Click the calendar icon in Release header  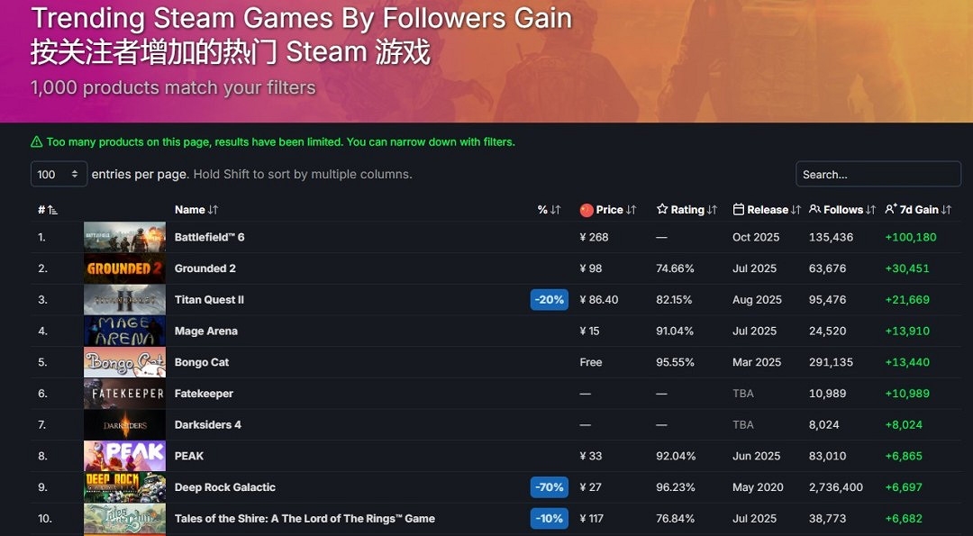click(739, 210)
